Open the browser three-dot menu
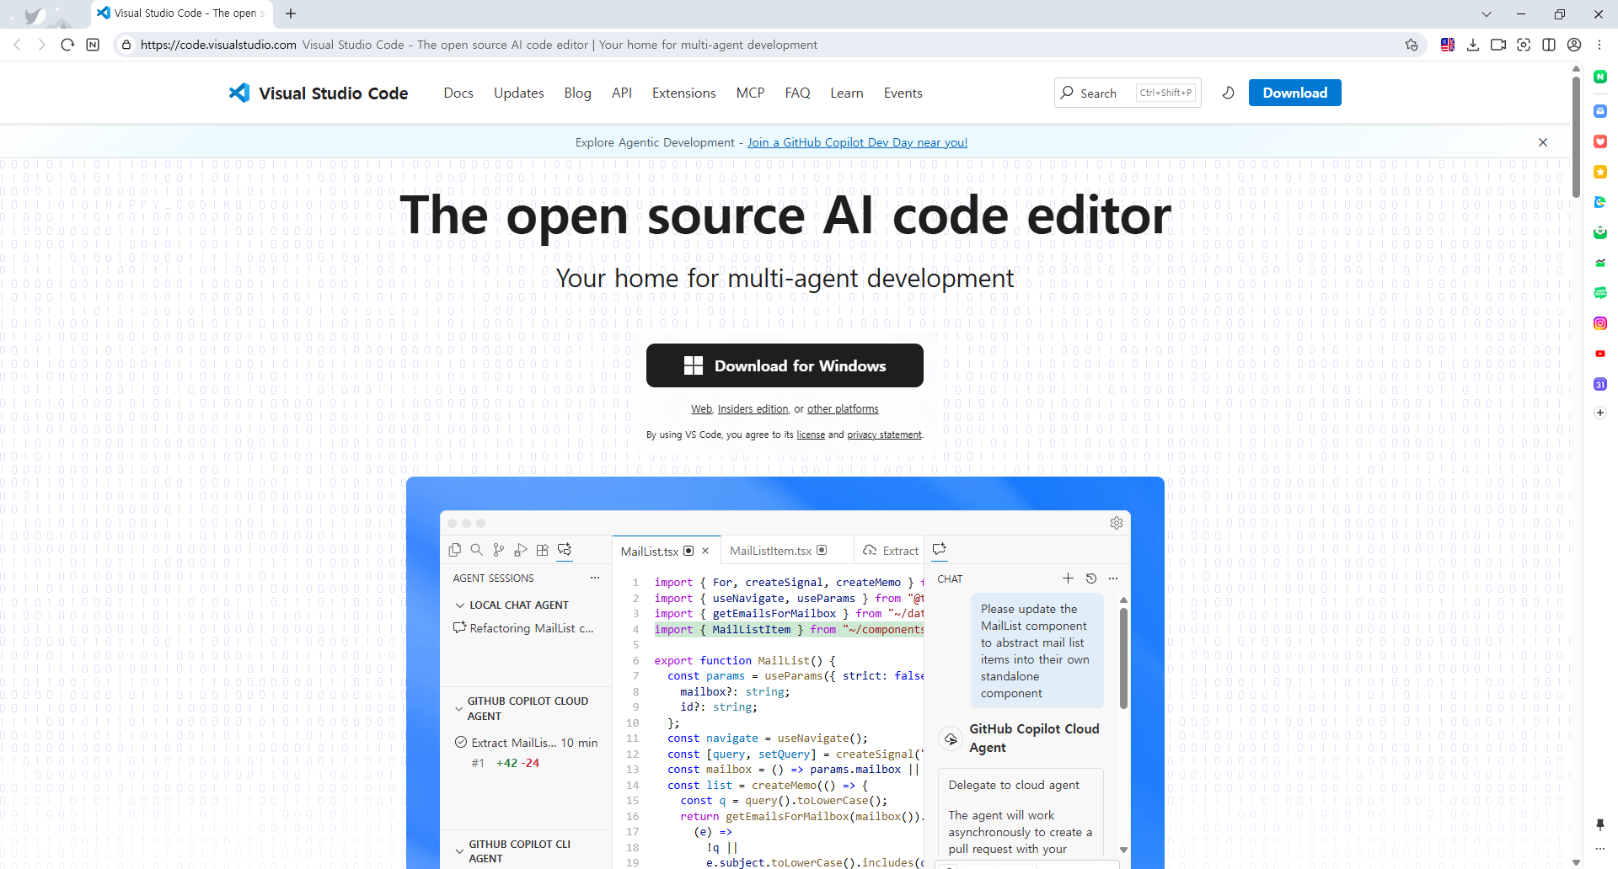This screenshot has width=1618, height=869. [x=1599, y=45]
